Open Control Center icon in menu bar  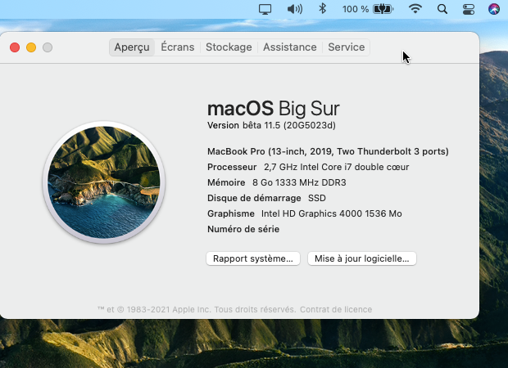point(468,9)
